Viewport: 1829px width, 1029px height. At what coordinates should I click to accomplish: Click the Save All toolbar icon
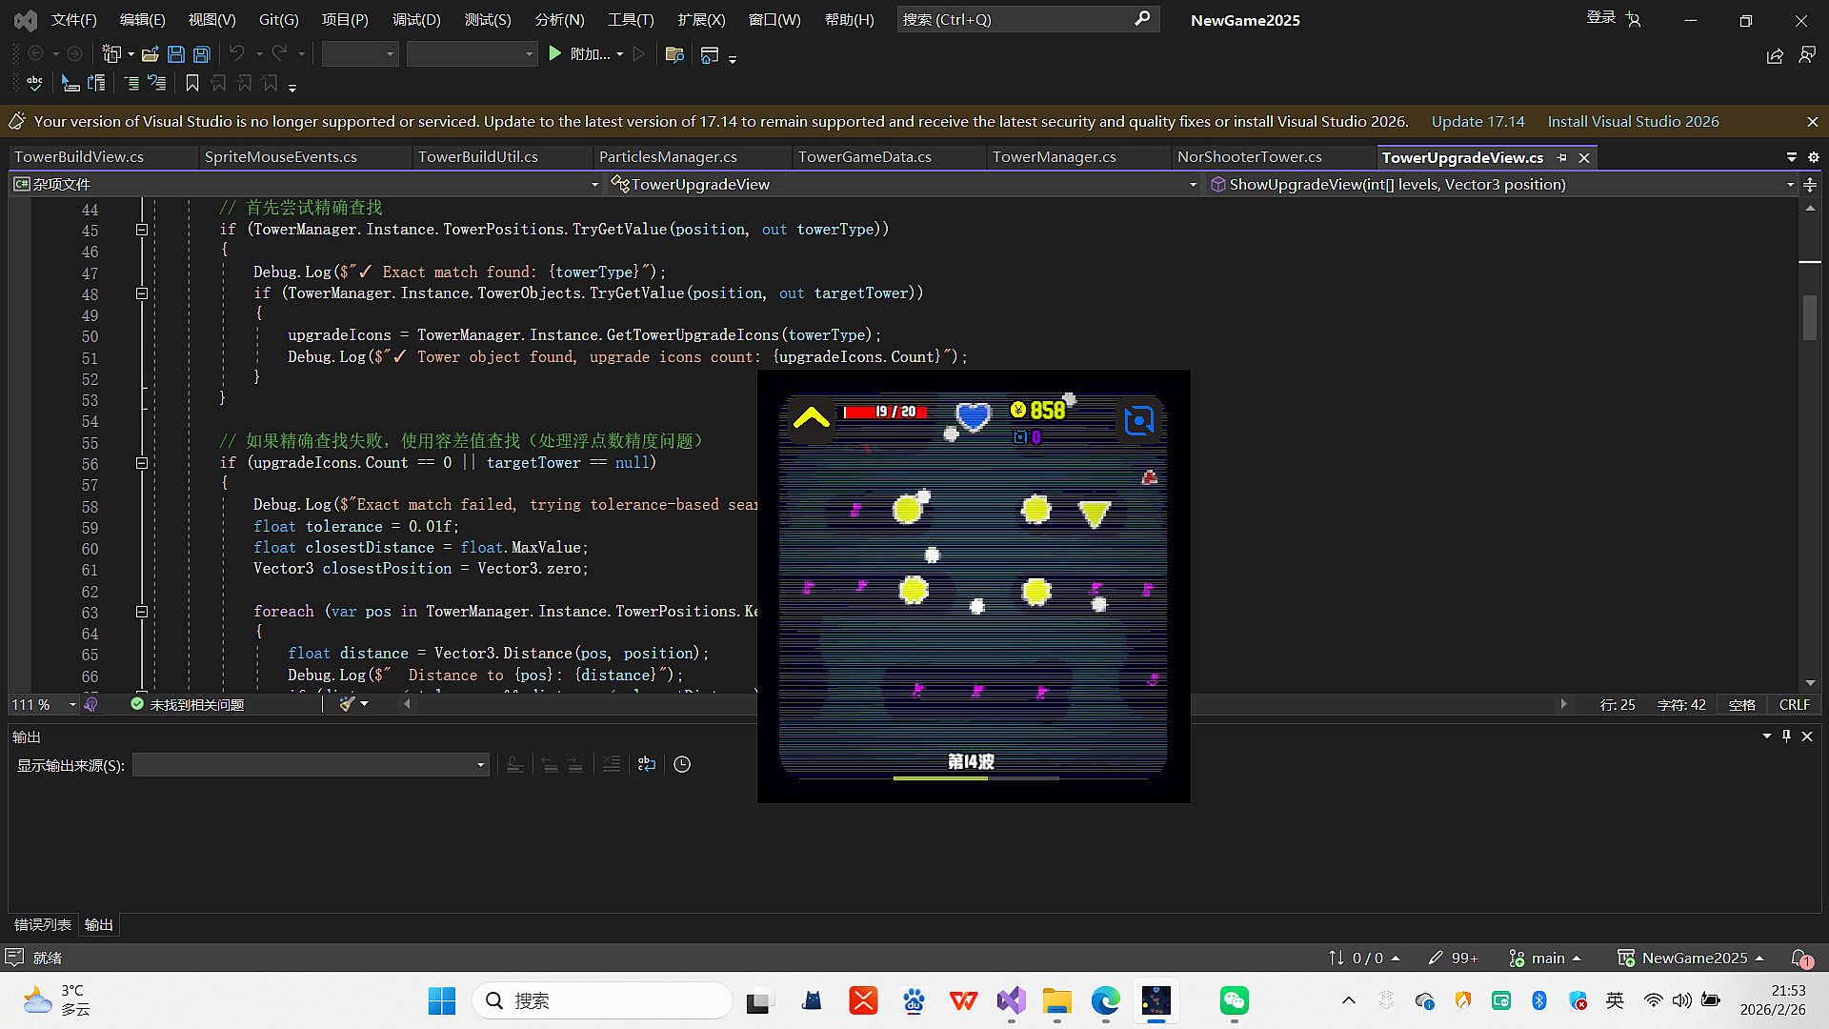point(202,54)
